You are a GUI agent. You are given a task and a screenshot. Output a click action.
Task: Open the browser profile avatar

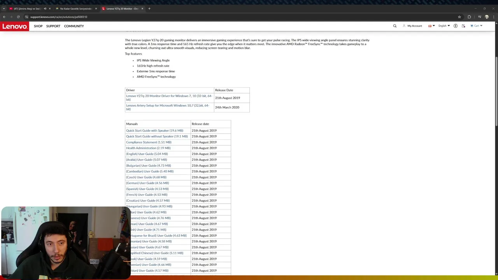(486, 17)
